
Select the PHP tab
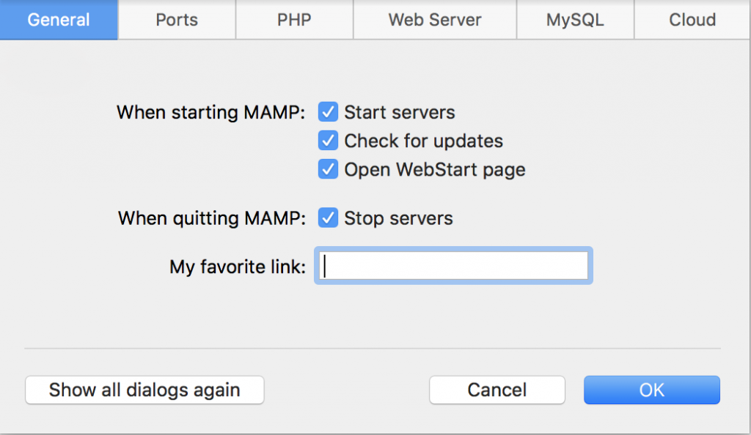coord(294,20)
